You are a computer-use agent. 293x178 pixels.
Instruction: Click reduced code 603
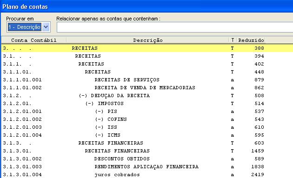coord(259,143)
